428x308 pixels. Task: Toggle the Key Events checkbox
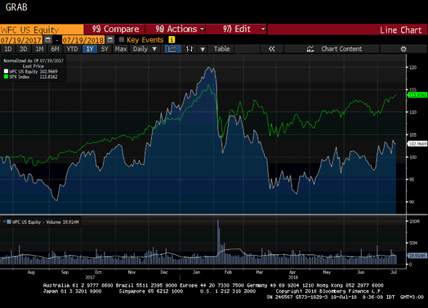click(x=122, y=40)
